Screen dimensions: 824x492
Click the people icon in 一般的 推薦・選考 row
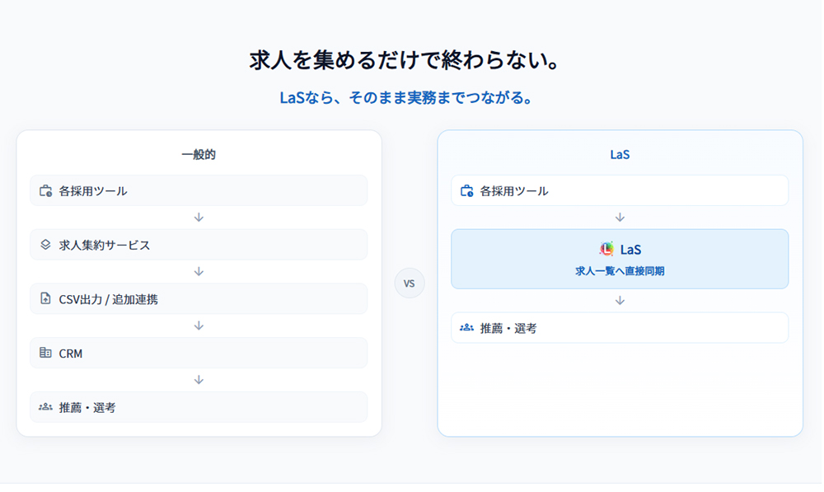click(x=45, y=407)
